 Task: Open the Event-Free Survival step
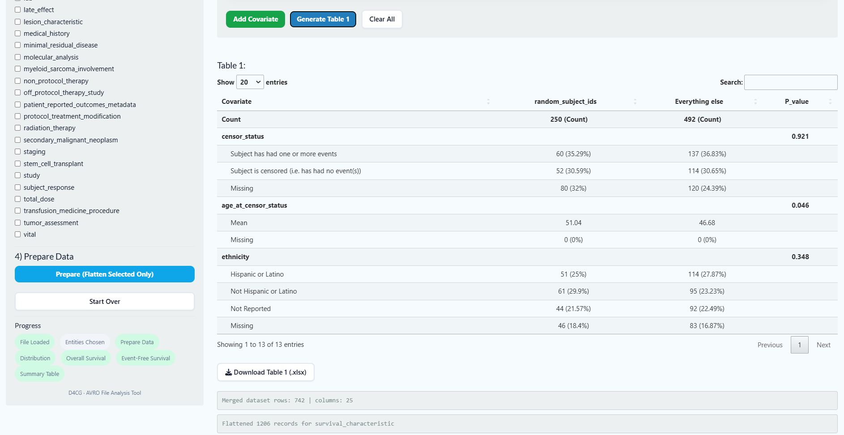pyautogui.click(x=145, y=358)
